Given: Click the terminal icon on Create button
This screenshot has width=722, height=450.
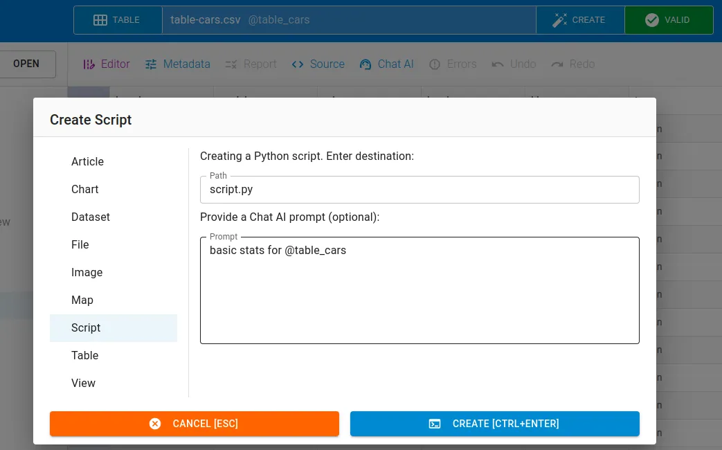Looking at the screenshot, I should click(x=435, y=424).
